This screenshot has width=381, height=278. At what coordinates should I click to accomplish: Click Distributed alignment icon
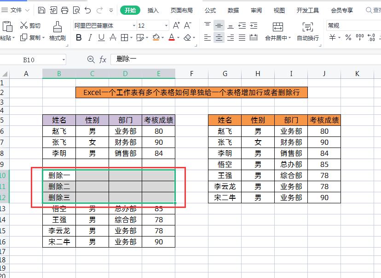[254, 37]
